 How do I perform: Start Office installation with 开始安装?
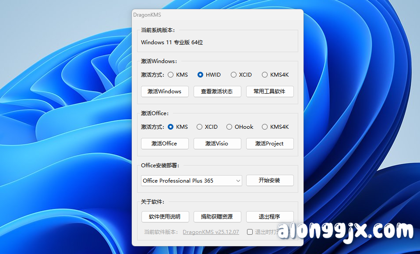tap(270, 180)
